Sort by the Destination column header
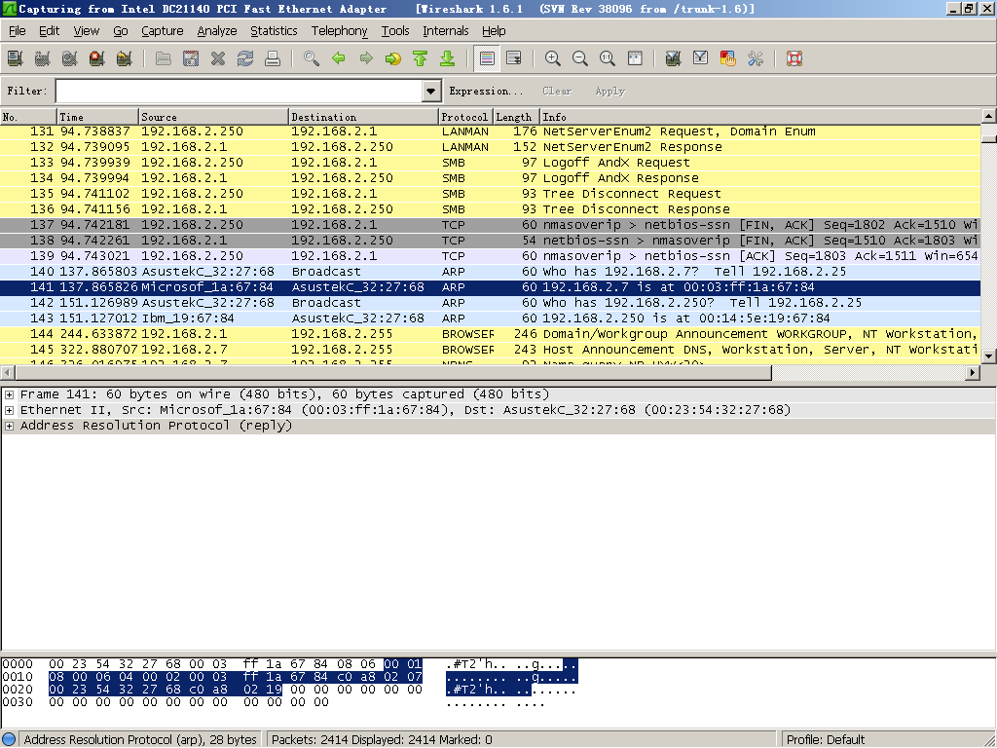The image size is (997, 748). (364, 117)
